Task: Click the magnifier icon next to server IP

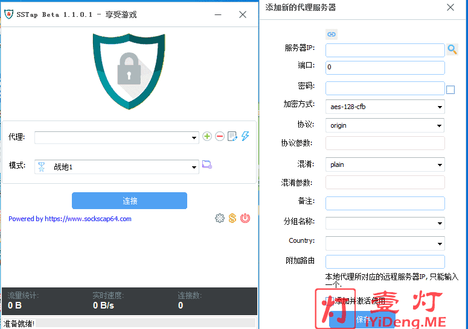Action: click(x=452, y=49)
